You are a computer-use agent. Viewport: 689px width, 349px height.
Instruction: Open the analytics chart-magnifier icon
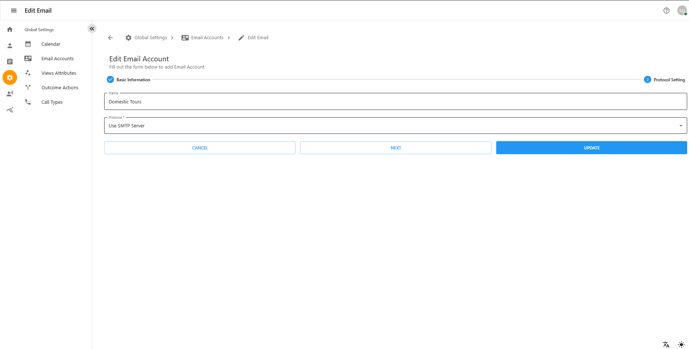tap(9, 110)
